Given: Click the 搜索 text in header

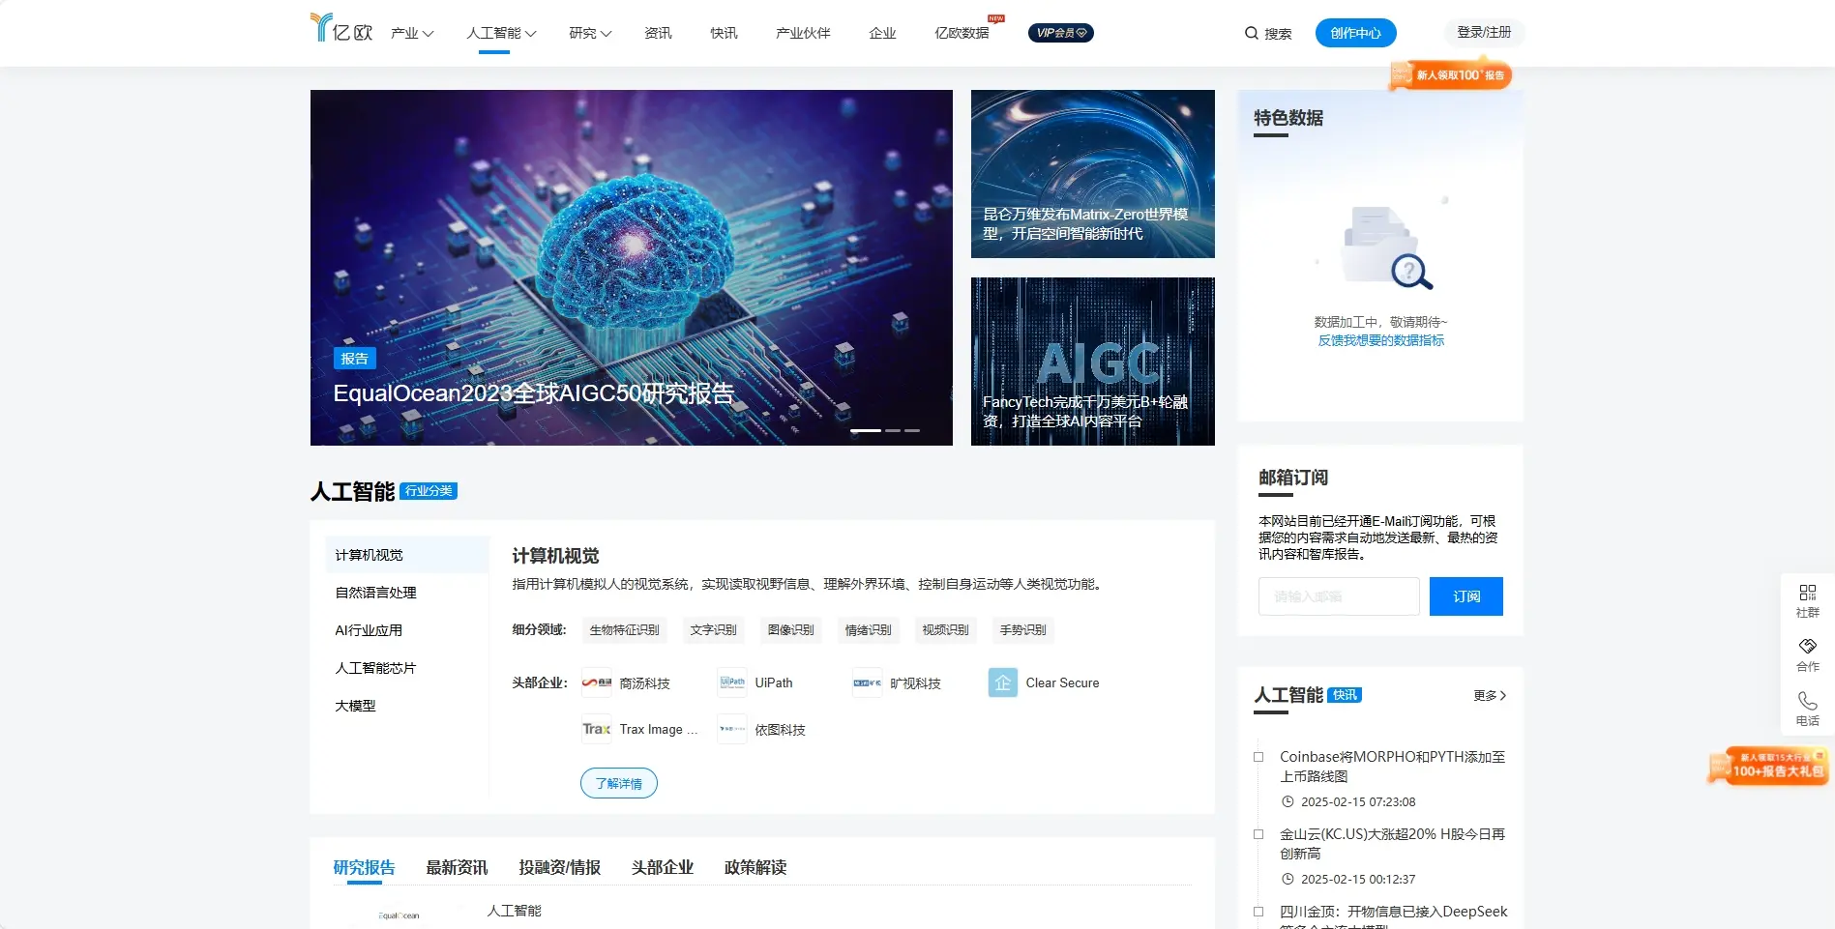Looking at the screenshot, I should [x=1278, y=33].
